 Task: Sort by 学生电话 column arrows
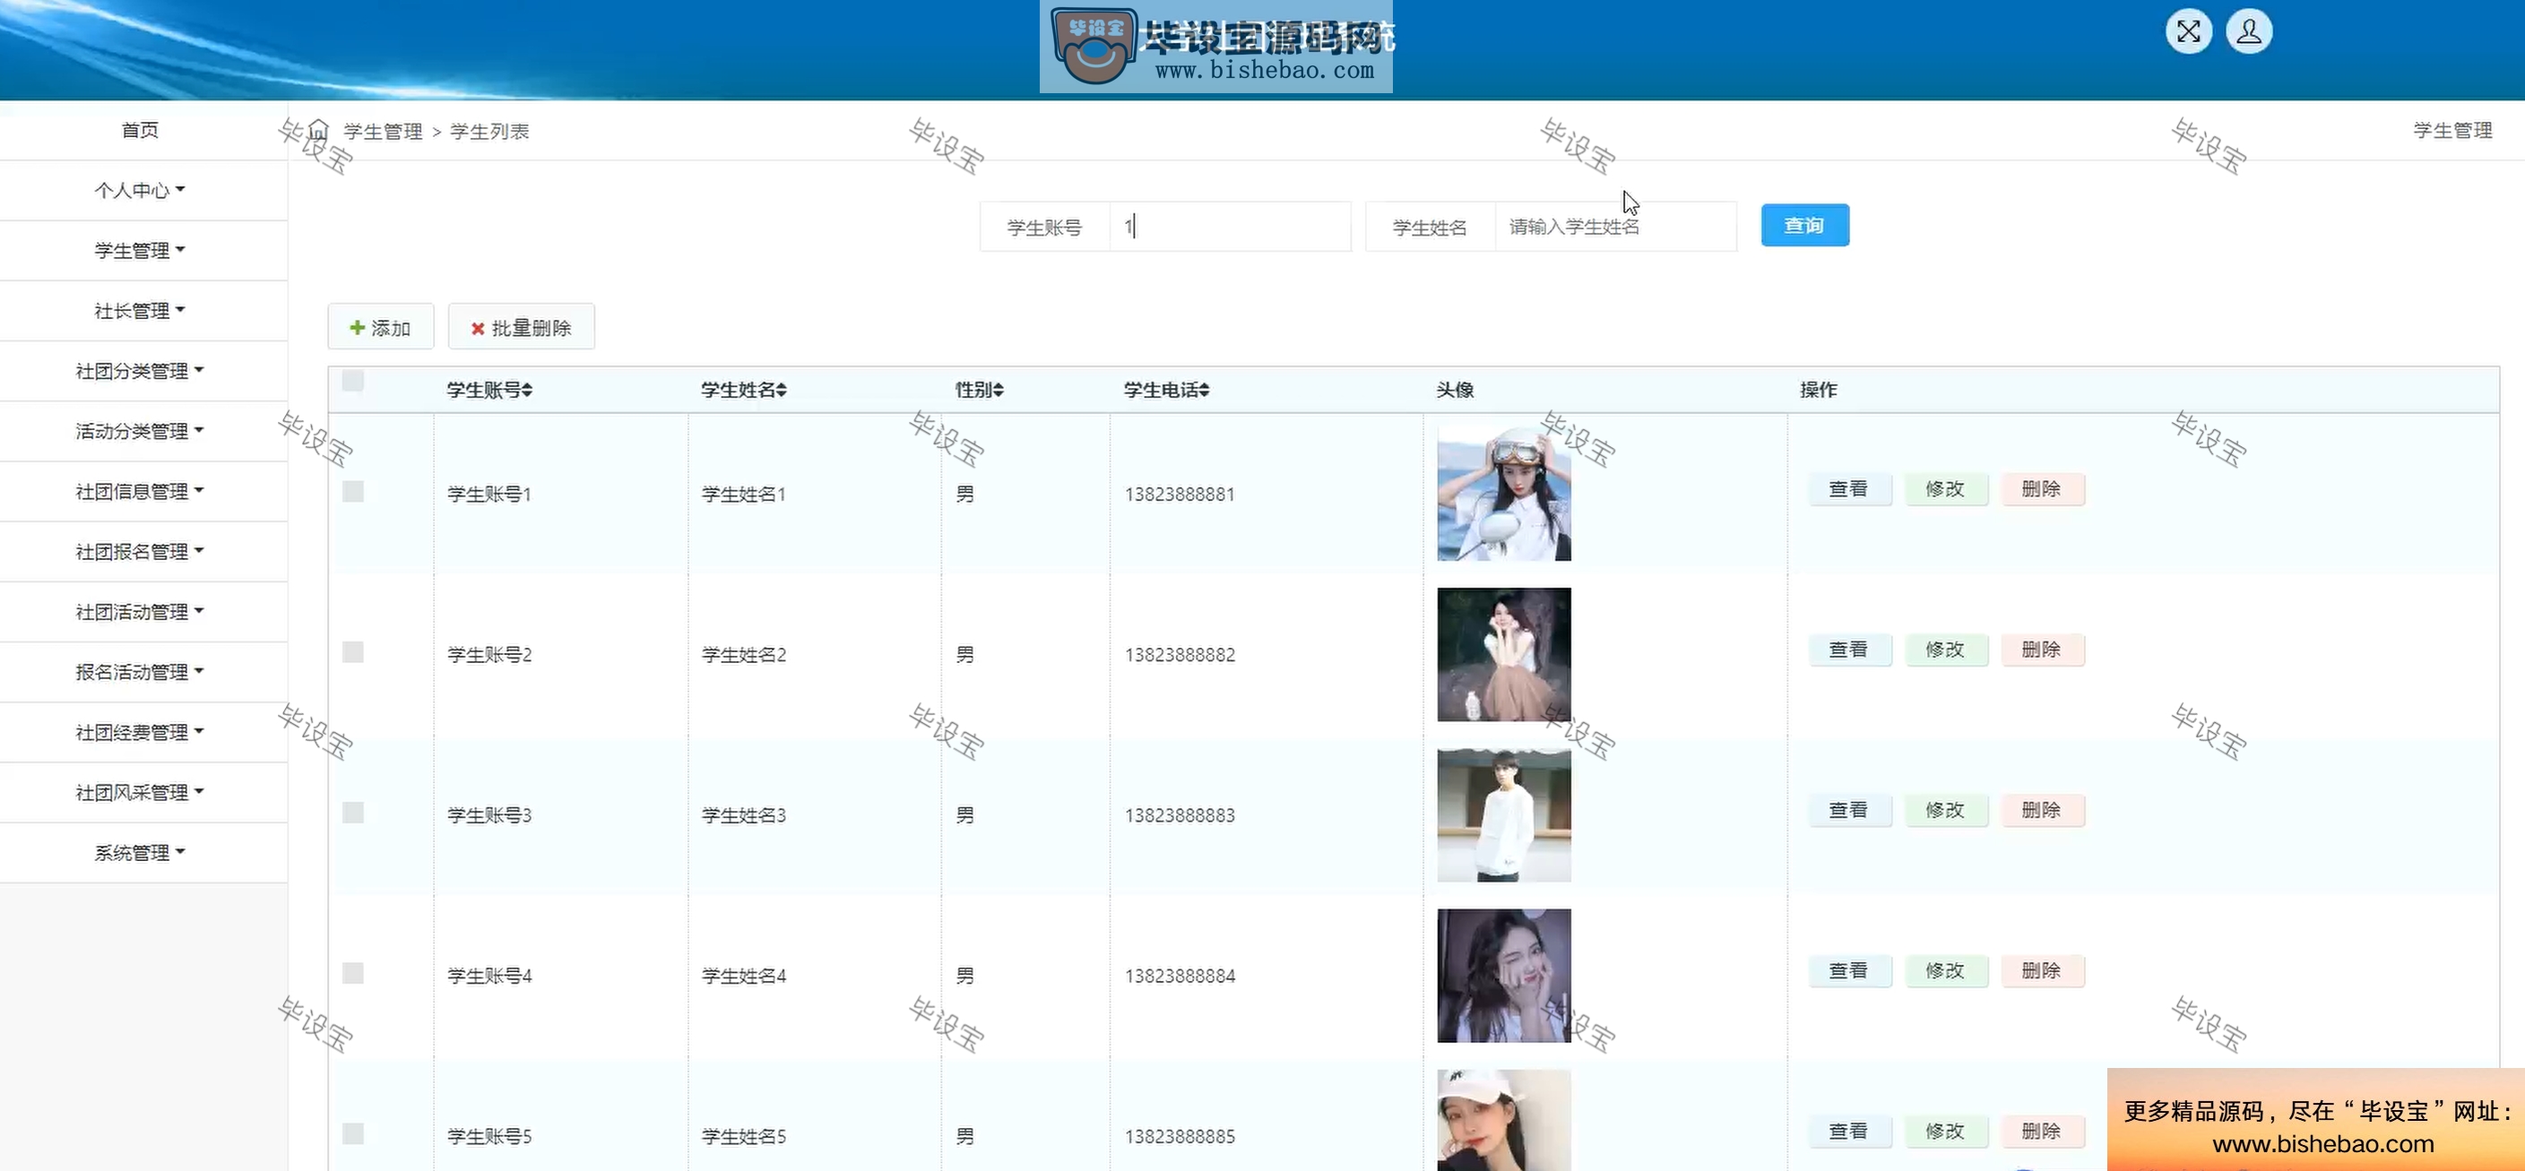click(x=1204, y=390)
